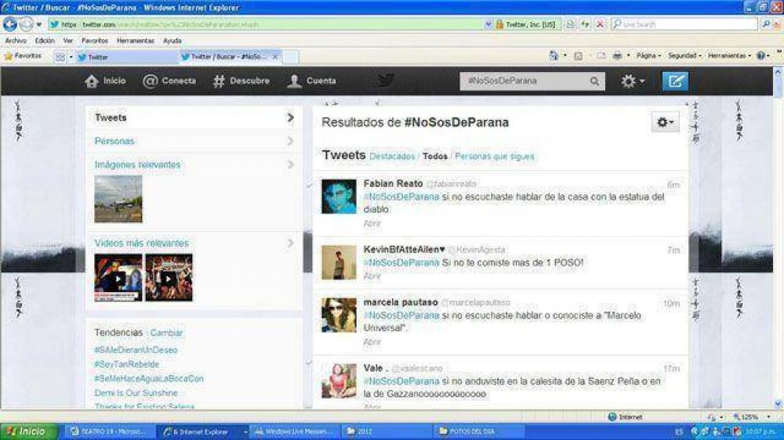This screenshot has width=784, height=440.
Task: Open the Ver menu
Action: tap(68, 41)
